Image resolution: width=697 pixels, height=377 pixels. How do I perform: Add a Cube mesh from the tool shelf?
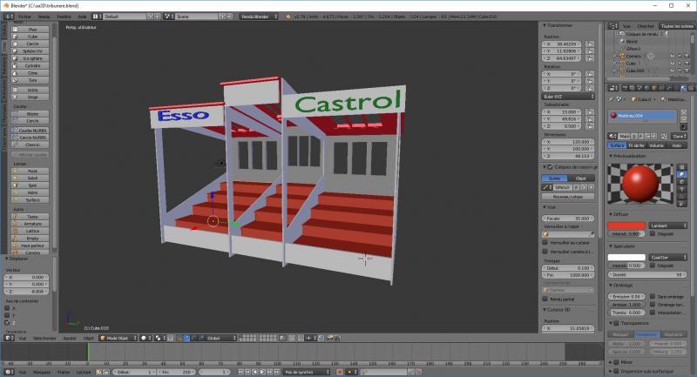pyautogui.click(x=32, y=37)
